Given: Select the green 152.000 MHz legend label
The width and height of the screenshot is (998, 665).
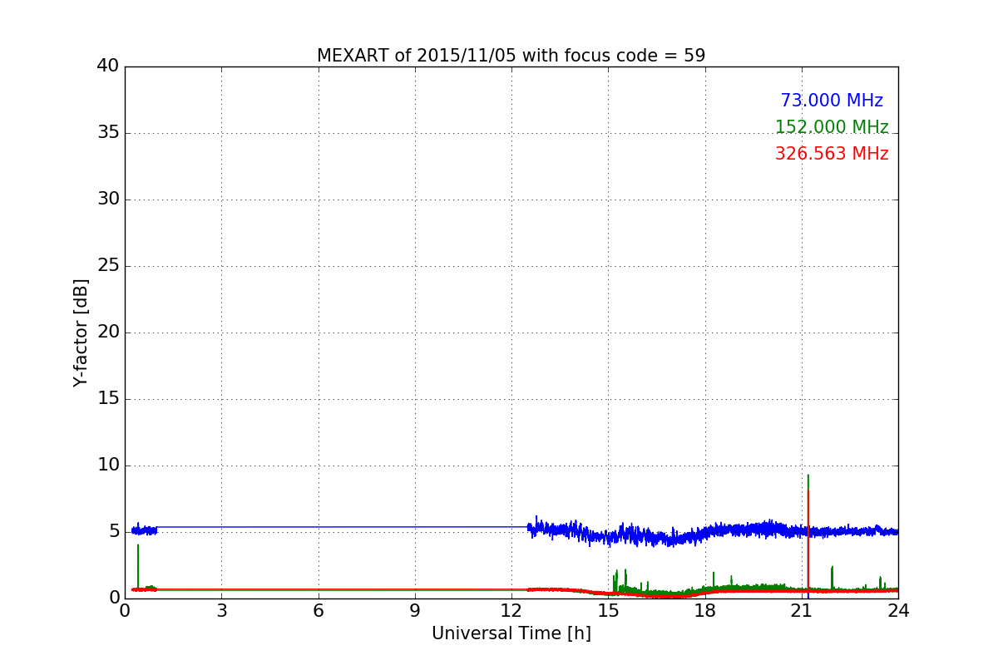Looking at the screenshot, I should click(832, 127).
